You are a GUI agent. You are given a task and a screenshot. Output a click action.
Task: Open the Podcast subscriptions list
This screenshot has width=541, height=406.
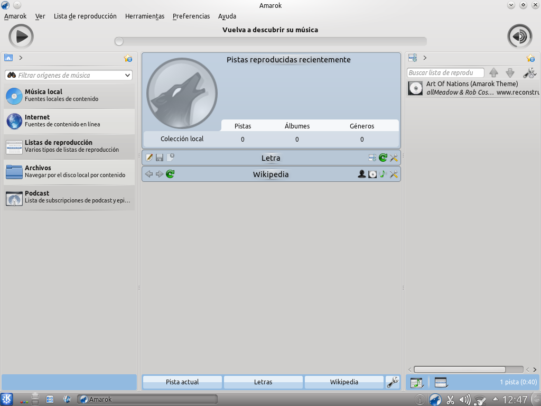coord(69,197)
